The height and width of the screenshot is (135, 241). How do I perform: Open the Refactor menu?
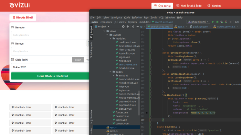coord(137,17)
